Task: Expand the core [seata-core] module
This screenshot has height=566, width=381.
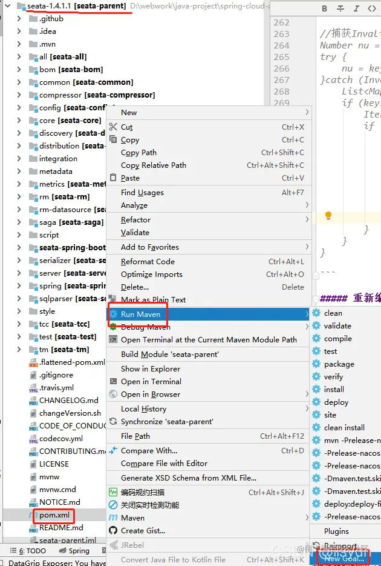Action: pyautogui.click(x=19, y=120)
